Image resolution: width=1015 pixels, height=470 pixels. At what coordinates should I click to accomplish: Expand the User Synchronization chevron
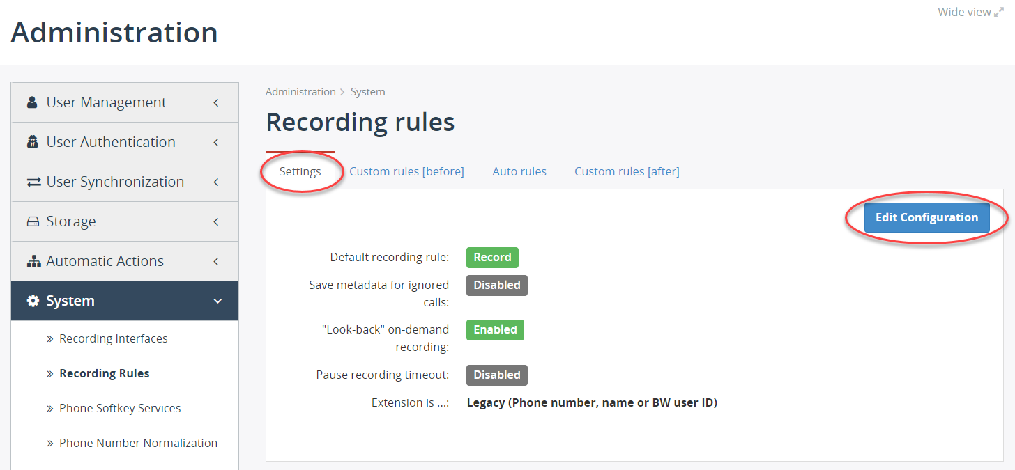pyautogui.click(x=216, y=182)
